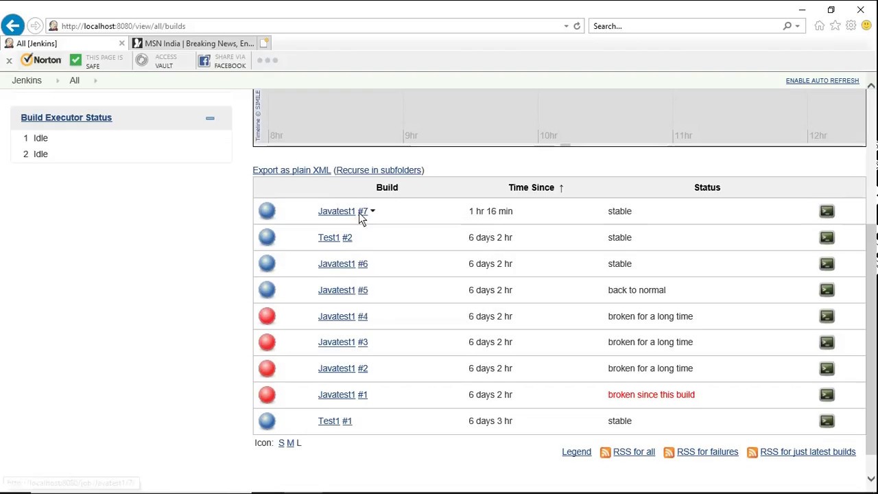Share via Facebook in Norton toolbar
This screenshot has height=494, width=878.
click(222, 61)
